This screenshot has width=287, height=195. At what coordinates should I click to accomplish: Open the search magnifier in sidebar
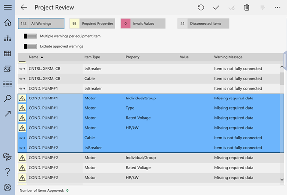point(7,98)
